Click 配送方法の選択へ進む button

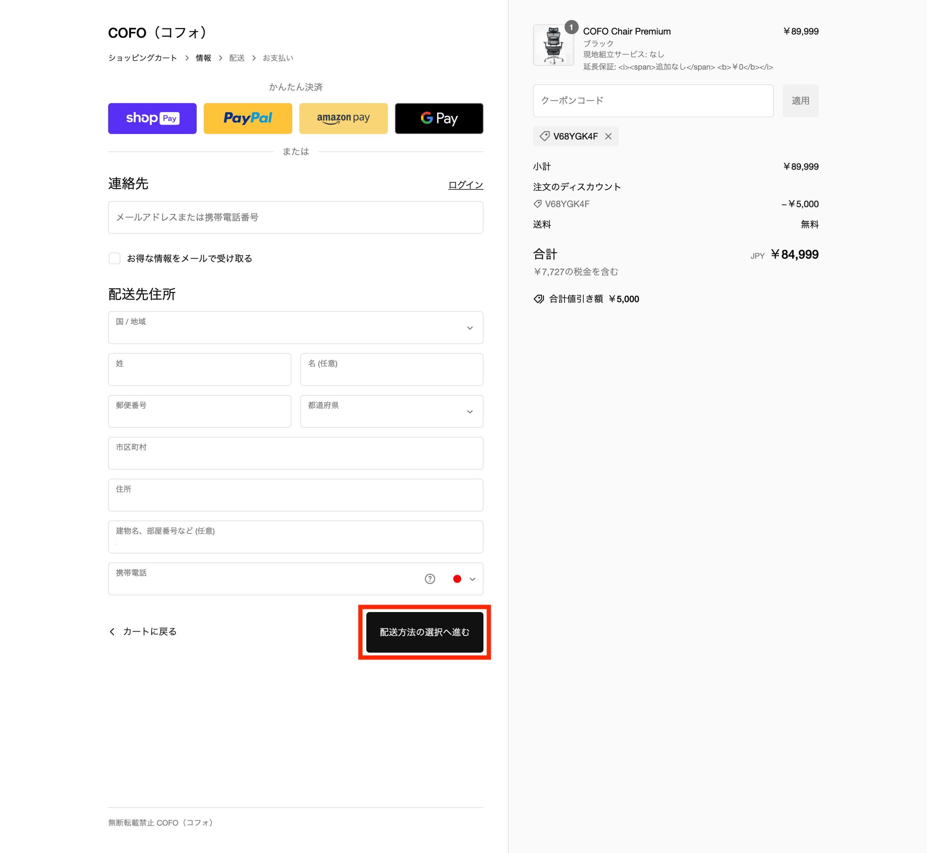[x=424, y=632]
